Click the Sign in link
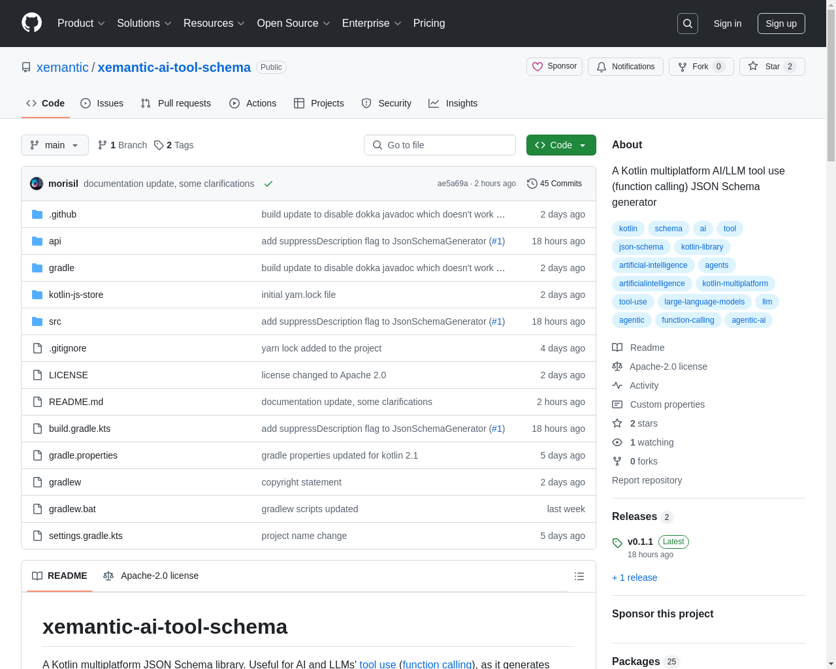This screenshot has width=836, height=669. 728,24
